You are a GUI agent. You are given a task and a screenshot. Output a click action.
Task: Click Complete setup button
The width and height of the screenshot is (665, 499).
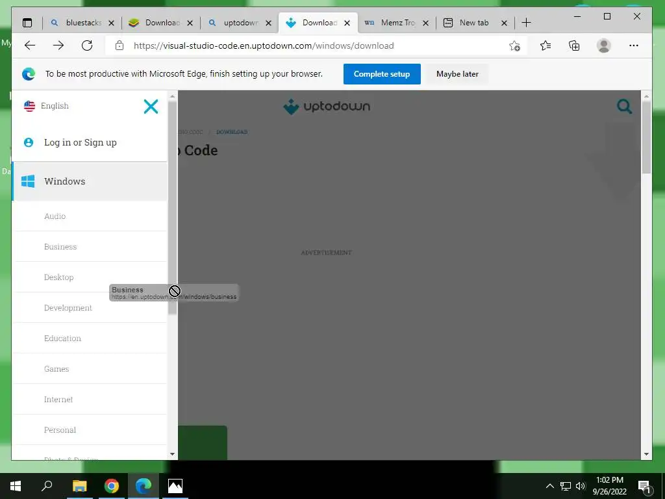(382, 74)
